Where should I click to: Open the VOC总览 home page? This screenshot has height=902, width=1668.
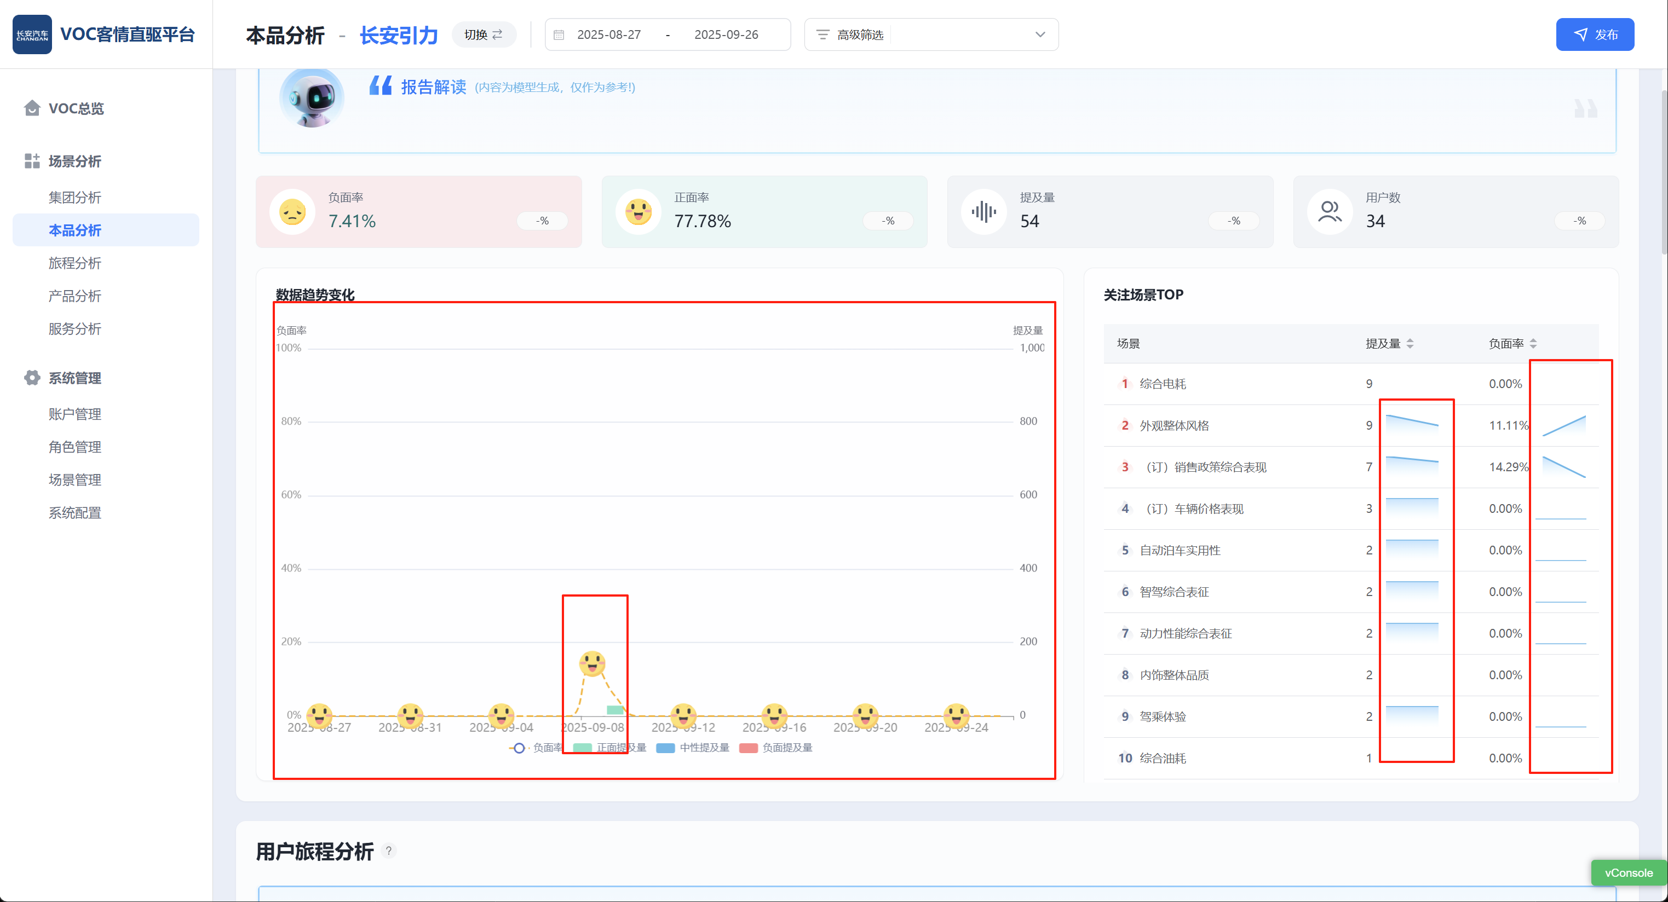click(x=76, y=108)
